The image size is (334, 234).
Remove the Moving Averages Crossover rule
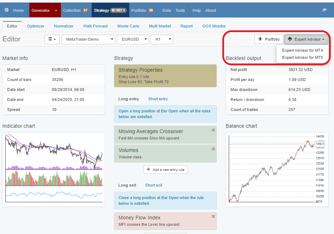click(x=213, y=130)
